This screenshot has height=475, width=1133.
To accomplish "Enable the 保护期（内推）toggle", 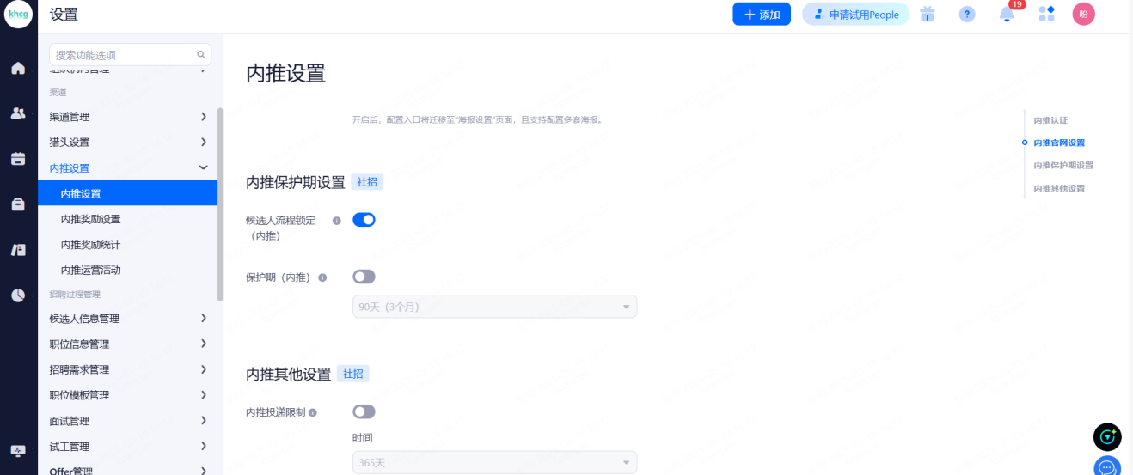I will coord(364,277).
